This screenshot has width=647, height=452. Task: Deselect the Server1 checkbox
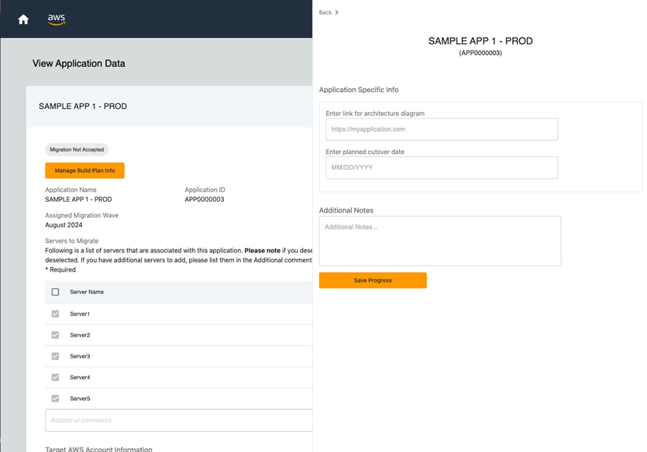[55, 313]
